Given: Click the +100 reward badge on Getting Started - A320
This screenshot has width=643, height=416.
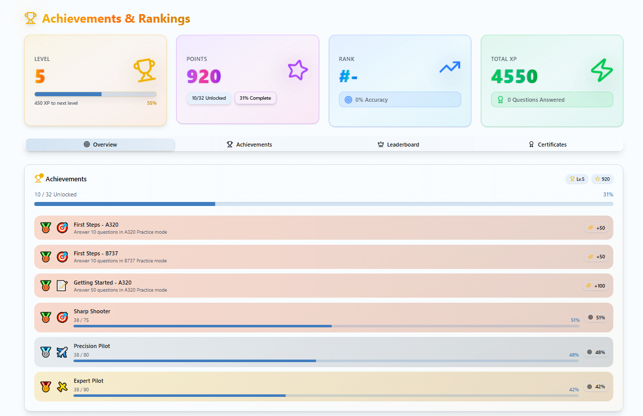Looking at the screenshot, I should click(596, 286).
